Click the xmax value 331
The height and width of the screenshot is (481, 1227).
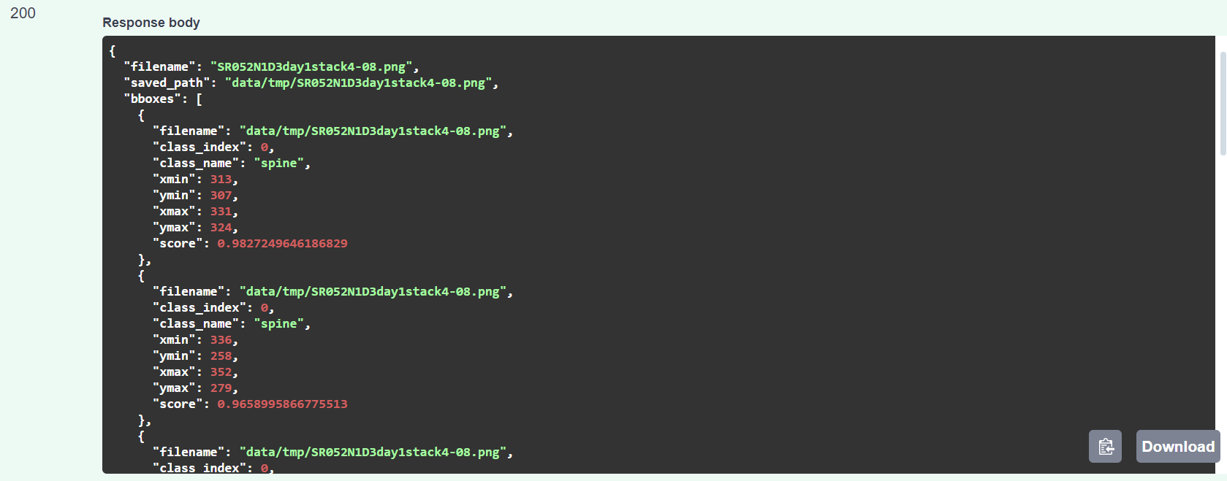(221, 212)
